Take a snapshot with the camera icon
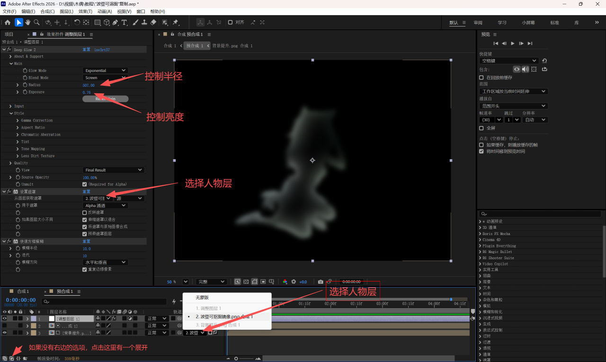 pyautogui.click(x=321, y=281)
